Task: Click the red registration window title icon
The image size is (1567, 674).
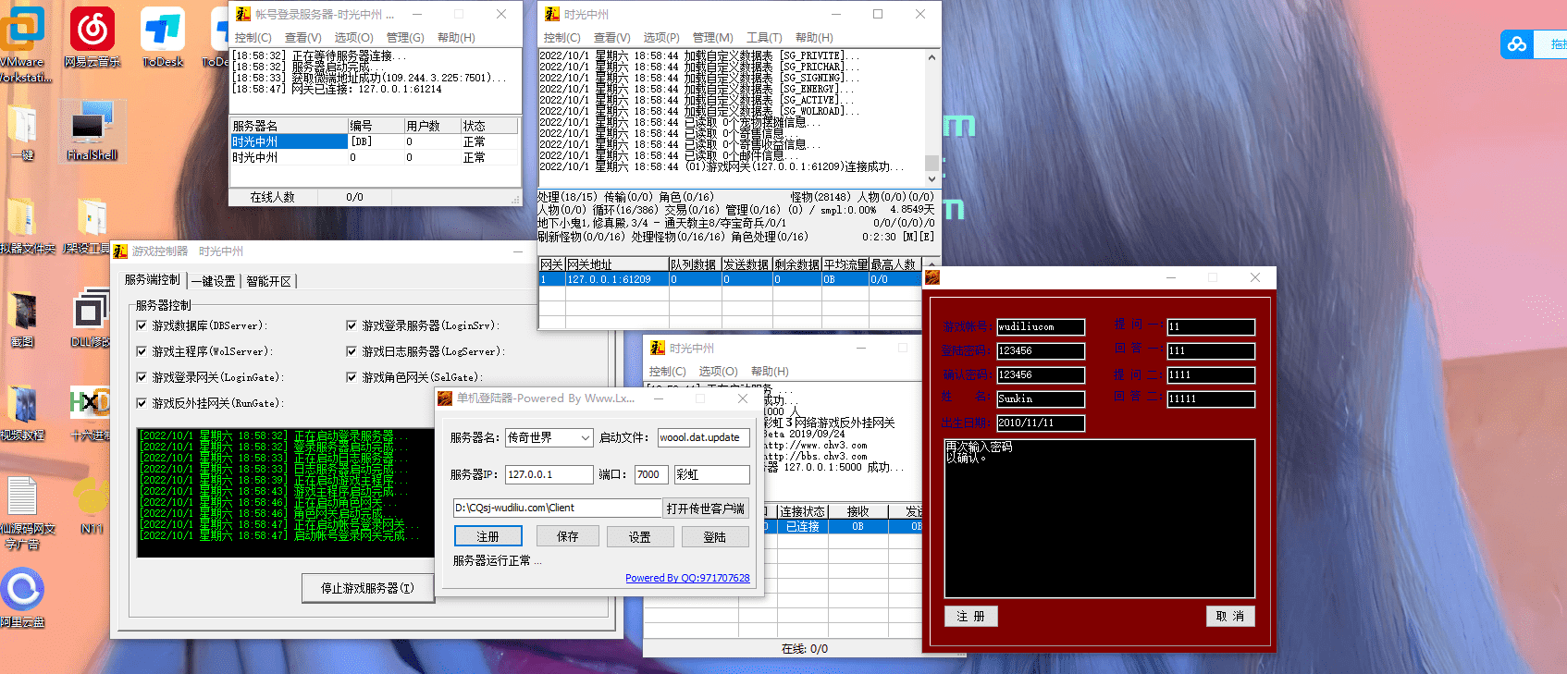Action: (932, 277)
